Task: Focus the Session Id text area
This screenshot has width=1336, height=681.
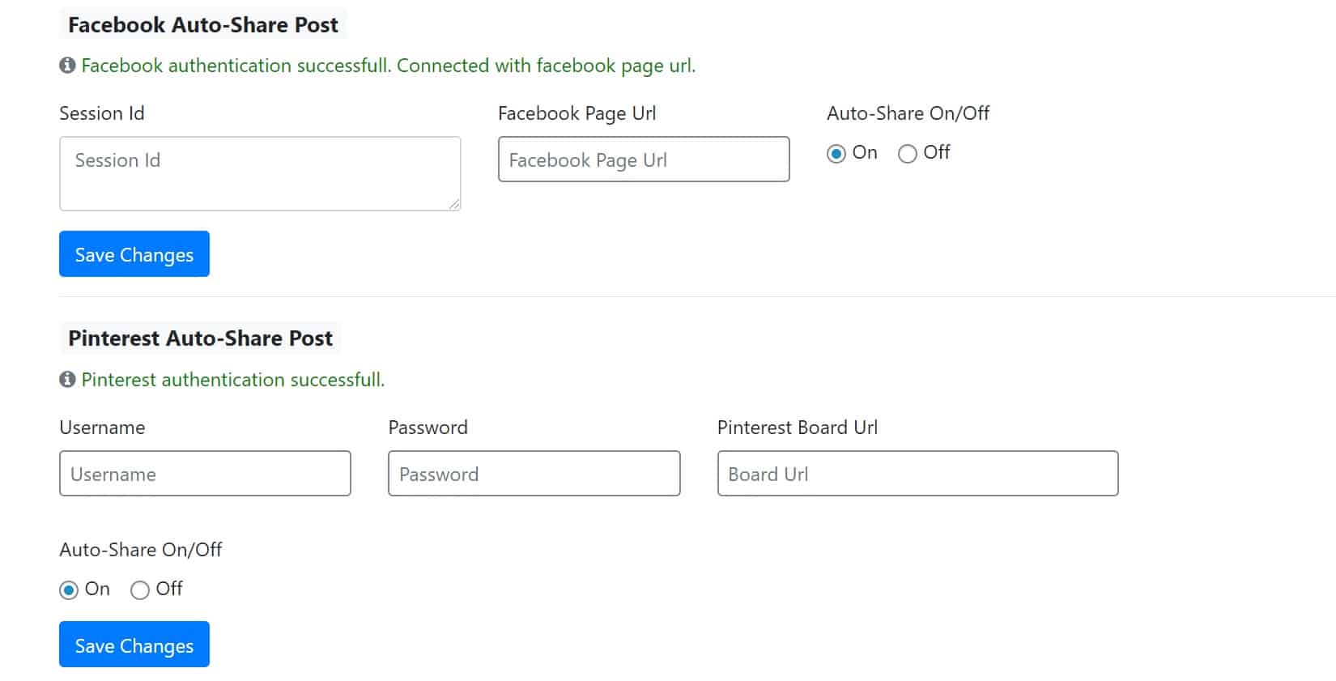Action: pyautogui.click(x=260, y=173)
